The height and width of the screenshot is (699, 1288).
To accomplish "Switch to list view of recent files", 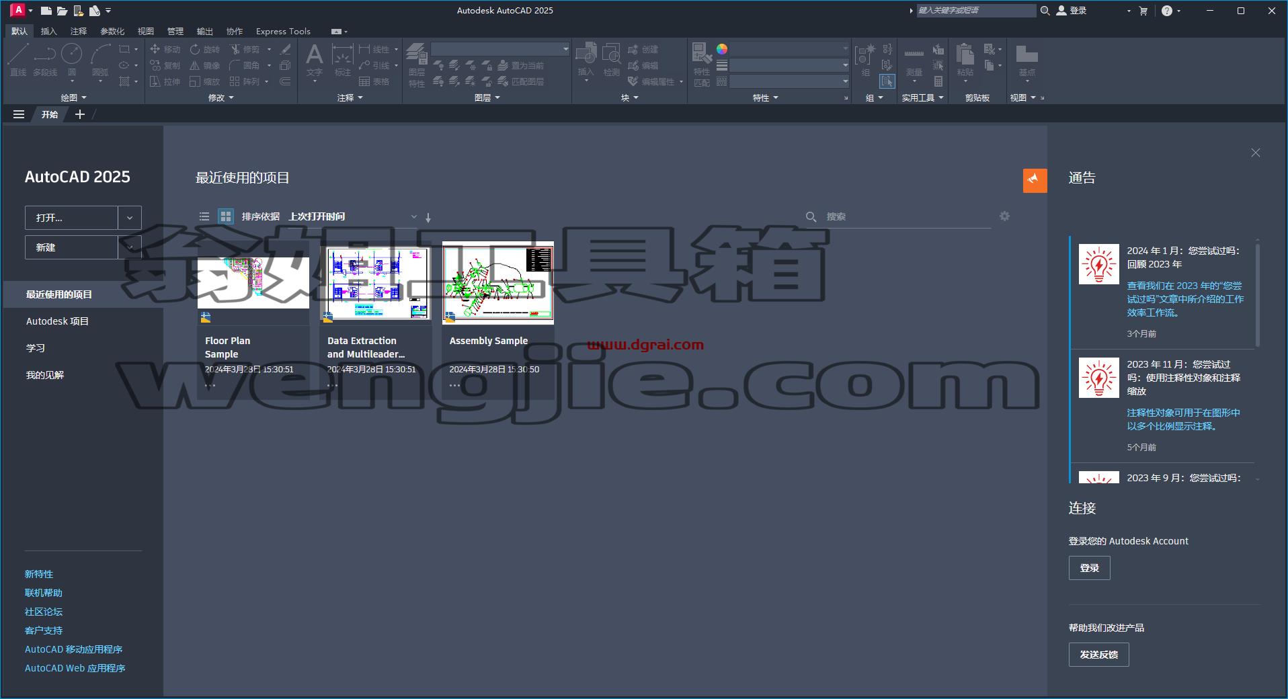I will 204,216.
